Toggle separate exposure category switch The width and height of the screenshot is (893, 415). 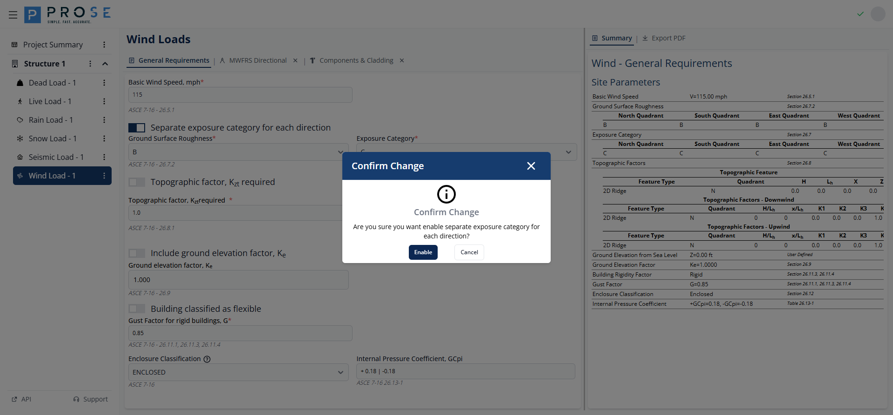(137, 128)
